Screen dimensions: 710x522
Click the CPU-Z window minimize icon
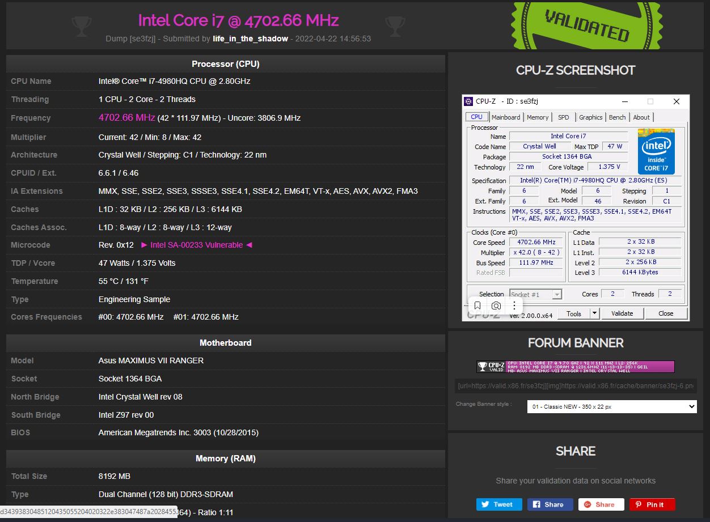(x=624, y=101)
